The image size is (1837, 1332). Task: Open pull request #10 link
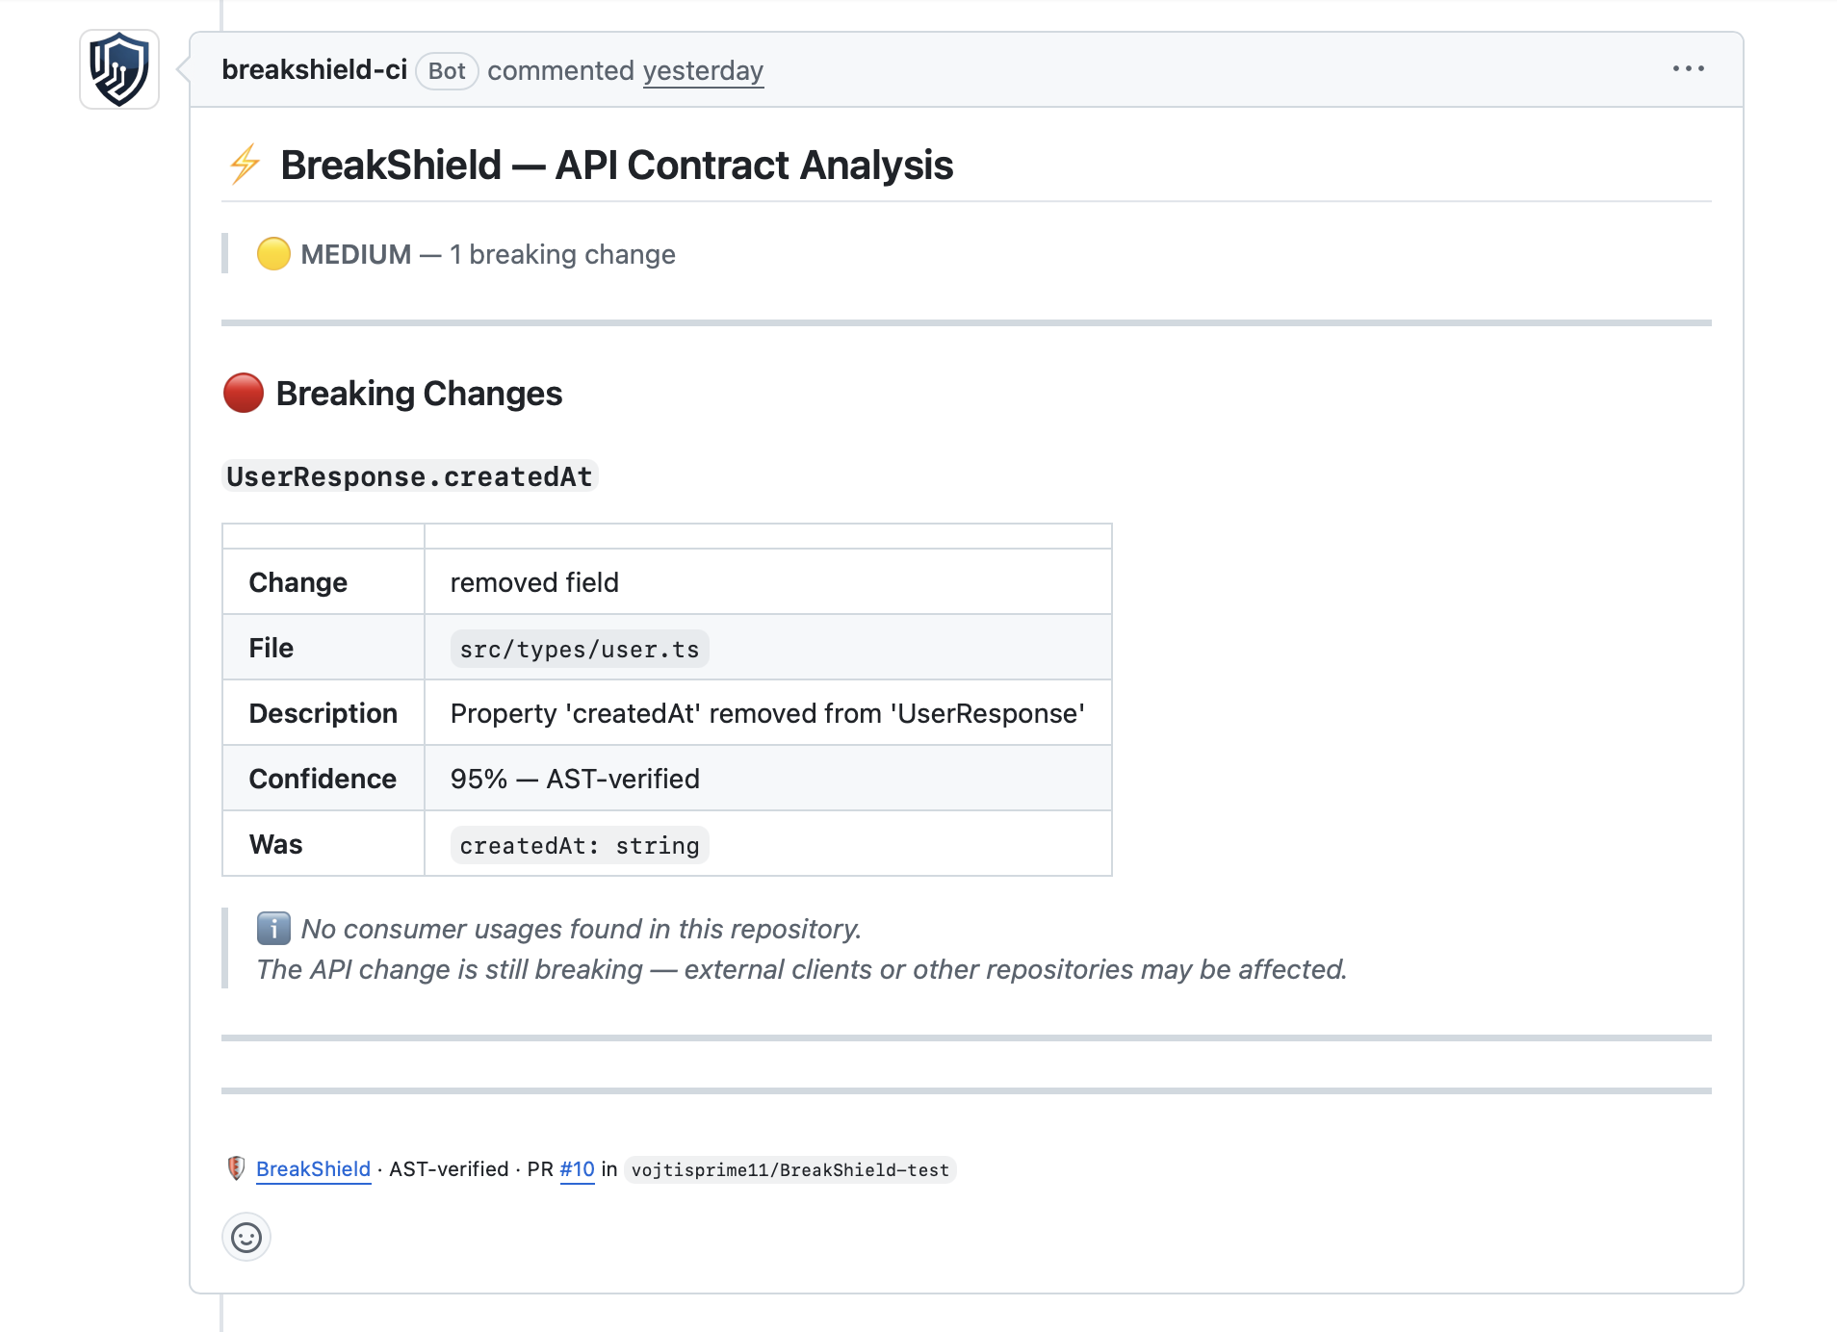click(x=577, y=1169)
